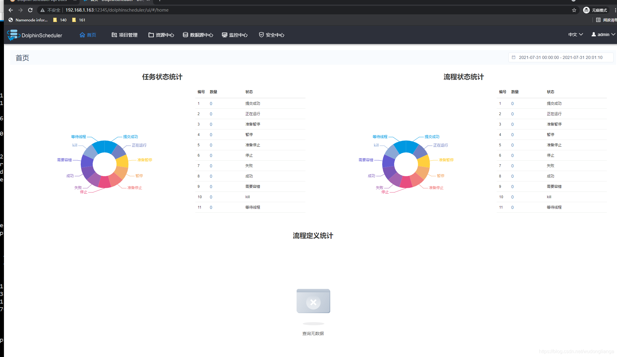
Task: Click the count link for 提交成功 in task statistics
Action: (211, 103)
